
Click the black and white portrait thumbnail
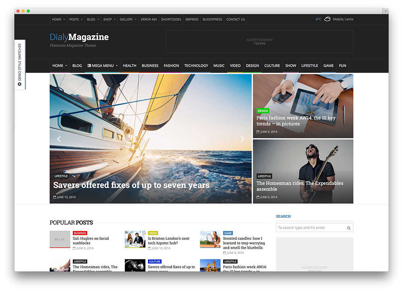tap(135, 265)
